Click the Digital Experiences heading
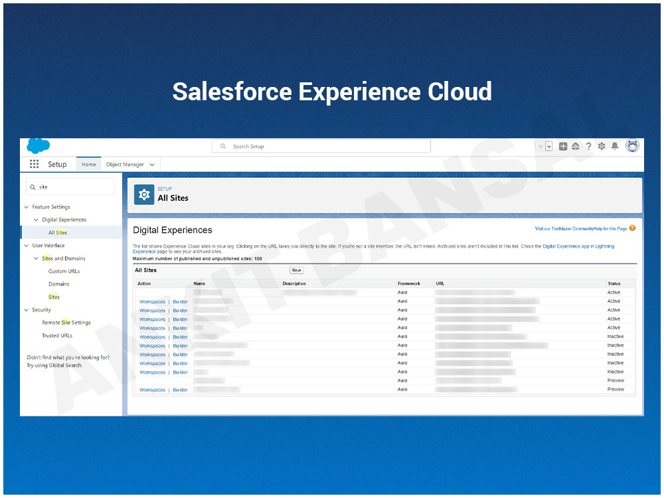The height and width of the screenshot is (498, 664). coord(173,230)
